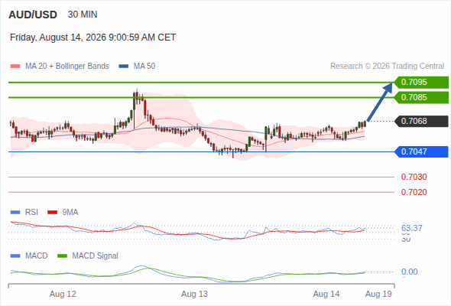Image resolution: width=451 pixels, height=306 pixels.
Task: Click the Aug 19 date axis label
Action: [x=378, y=295]
